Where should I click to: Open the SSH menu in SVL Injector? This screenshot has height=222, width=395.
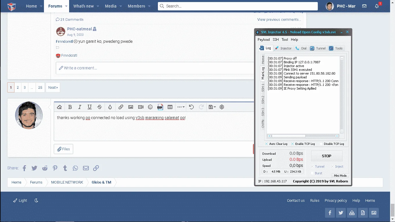point(276,40)
